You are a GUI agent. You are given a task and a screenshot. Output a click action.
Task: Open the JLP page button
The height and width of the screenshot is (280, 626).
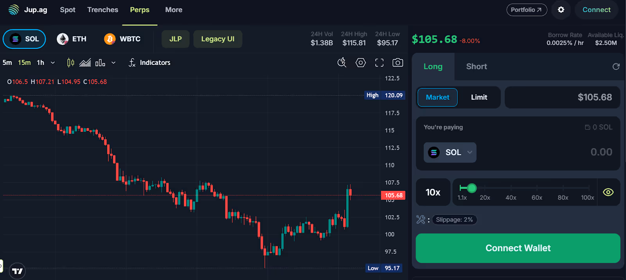176,39
